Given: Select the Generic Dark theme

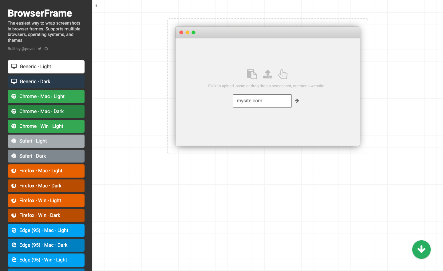Looking at the screenshot, I should (46, 81).
